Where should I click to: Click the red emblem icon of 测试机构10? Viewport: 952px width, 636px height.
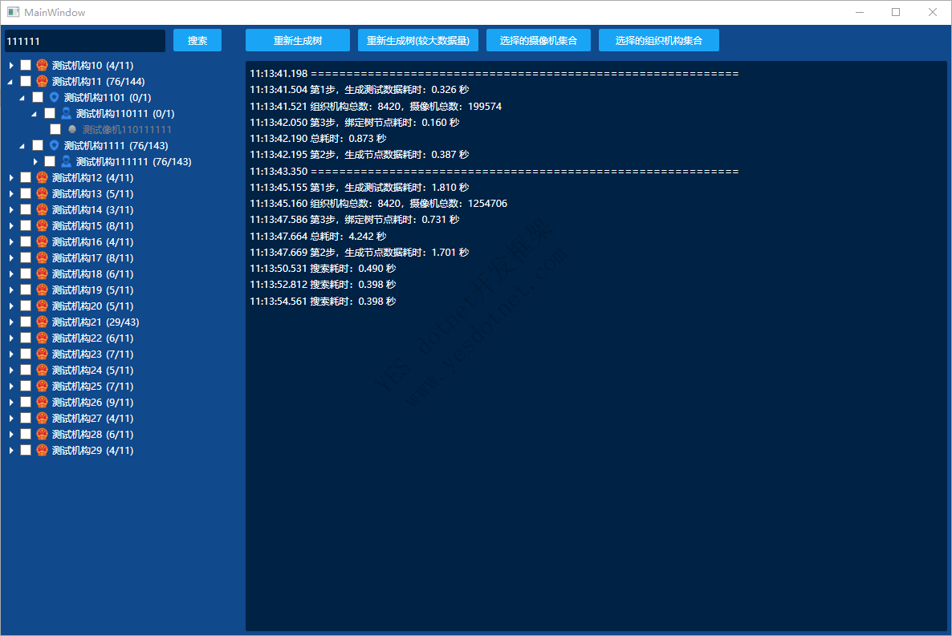[x=42, y=65]
